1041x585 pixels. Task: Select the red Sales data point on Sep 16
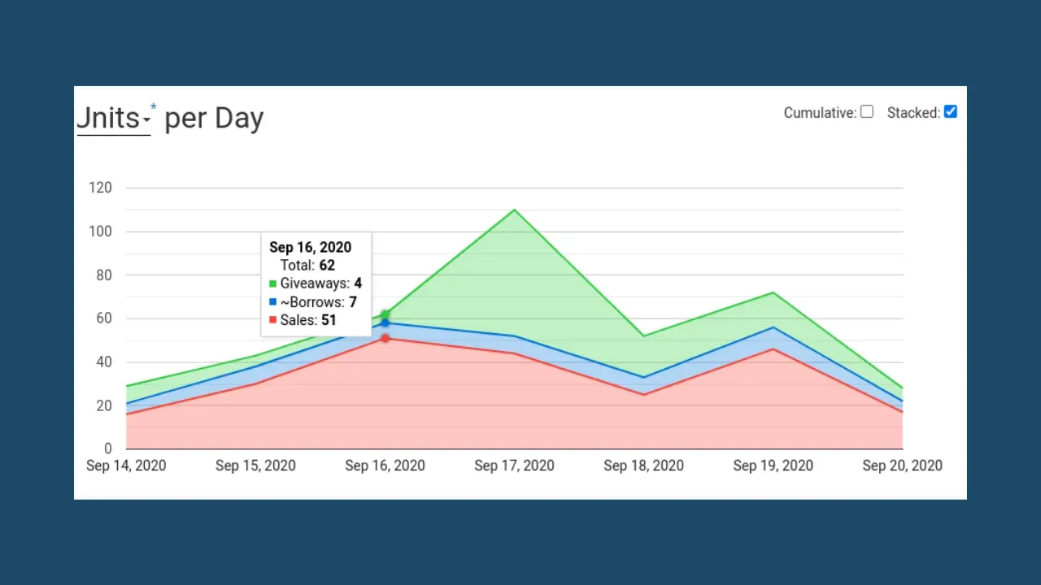385,338
